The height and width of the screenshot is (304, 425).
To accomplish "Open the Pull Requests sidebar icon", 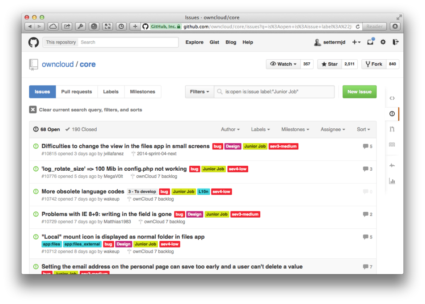I will 392,129.
